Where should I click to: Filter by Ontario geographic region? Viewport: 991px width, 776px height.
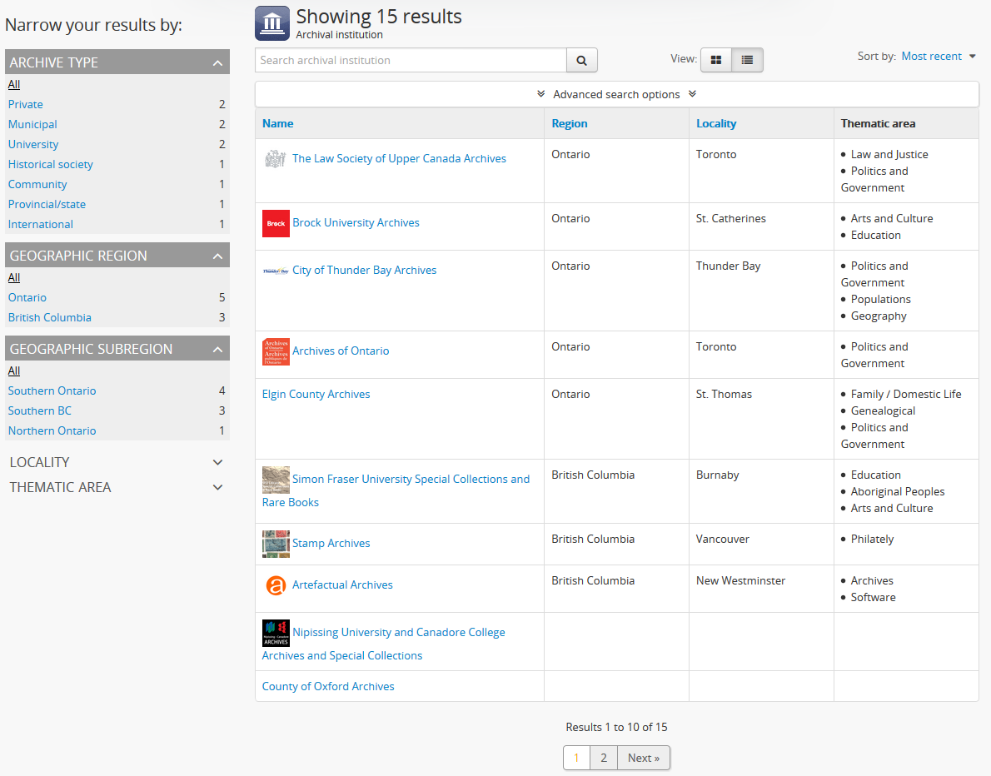(x=27, y=297)
